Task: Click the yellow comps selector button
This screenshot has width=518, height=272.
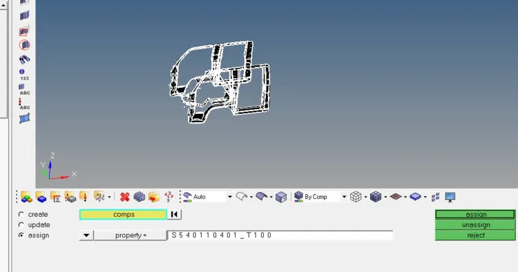Action: click(x=123, y=215)
